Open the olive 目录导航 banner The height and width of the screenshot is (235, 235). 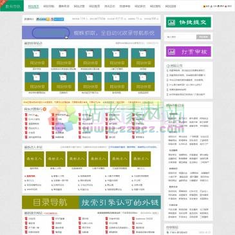[x=50, y=202]
